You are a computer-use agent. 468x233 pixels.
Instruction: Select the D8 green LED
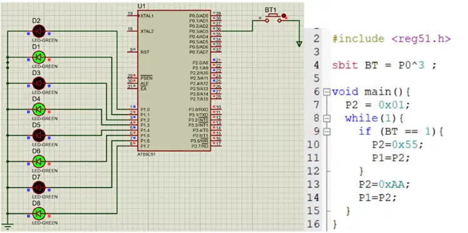(39, 214)
